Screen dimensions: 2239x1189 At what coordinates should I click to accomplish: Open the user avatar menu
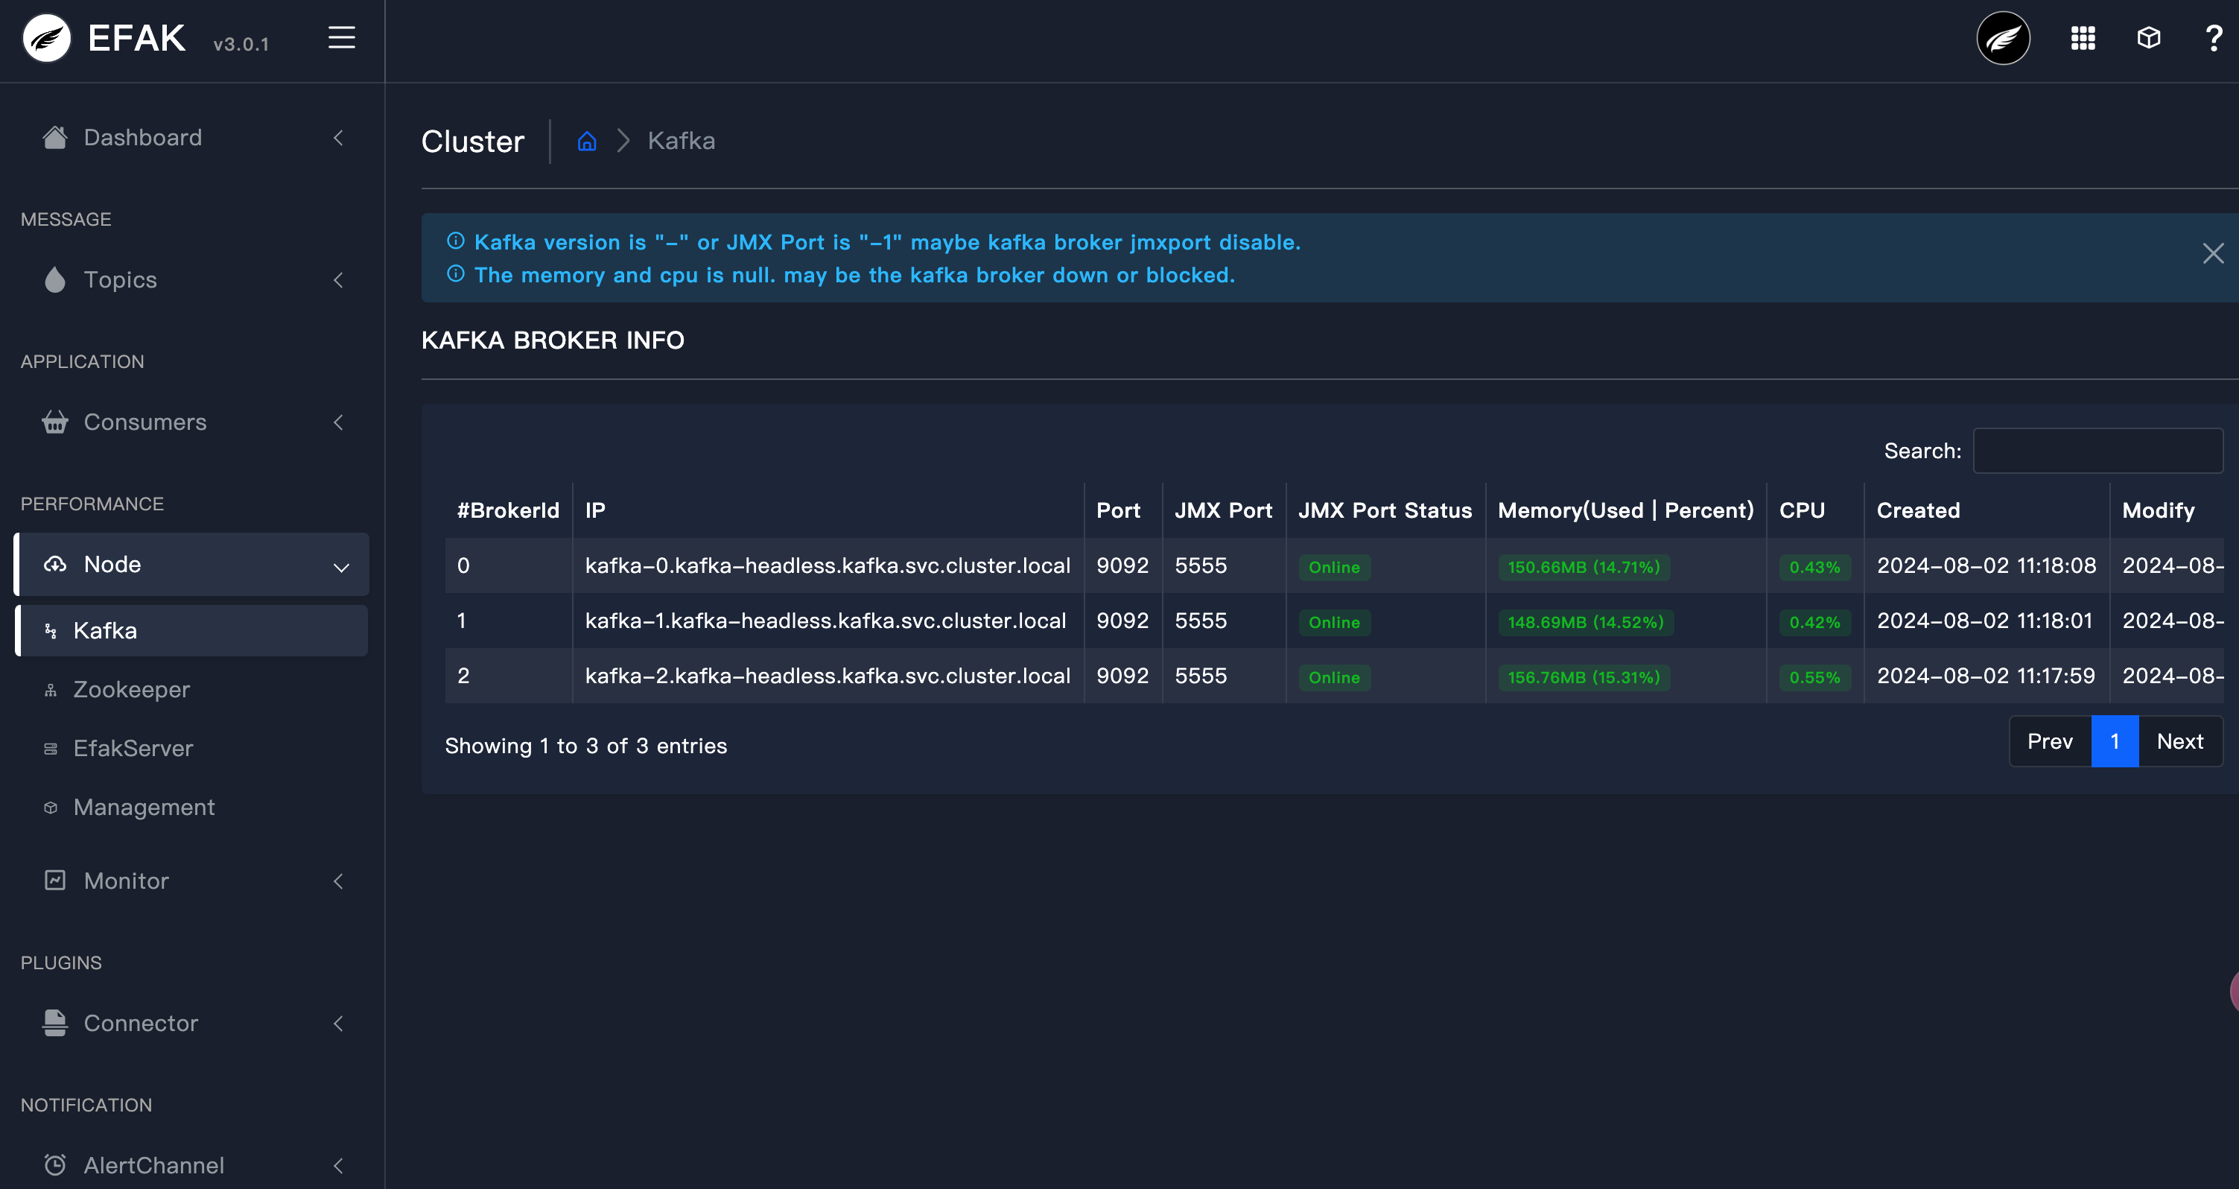point(2003,38)
